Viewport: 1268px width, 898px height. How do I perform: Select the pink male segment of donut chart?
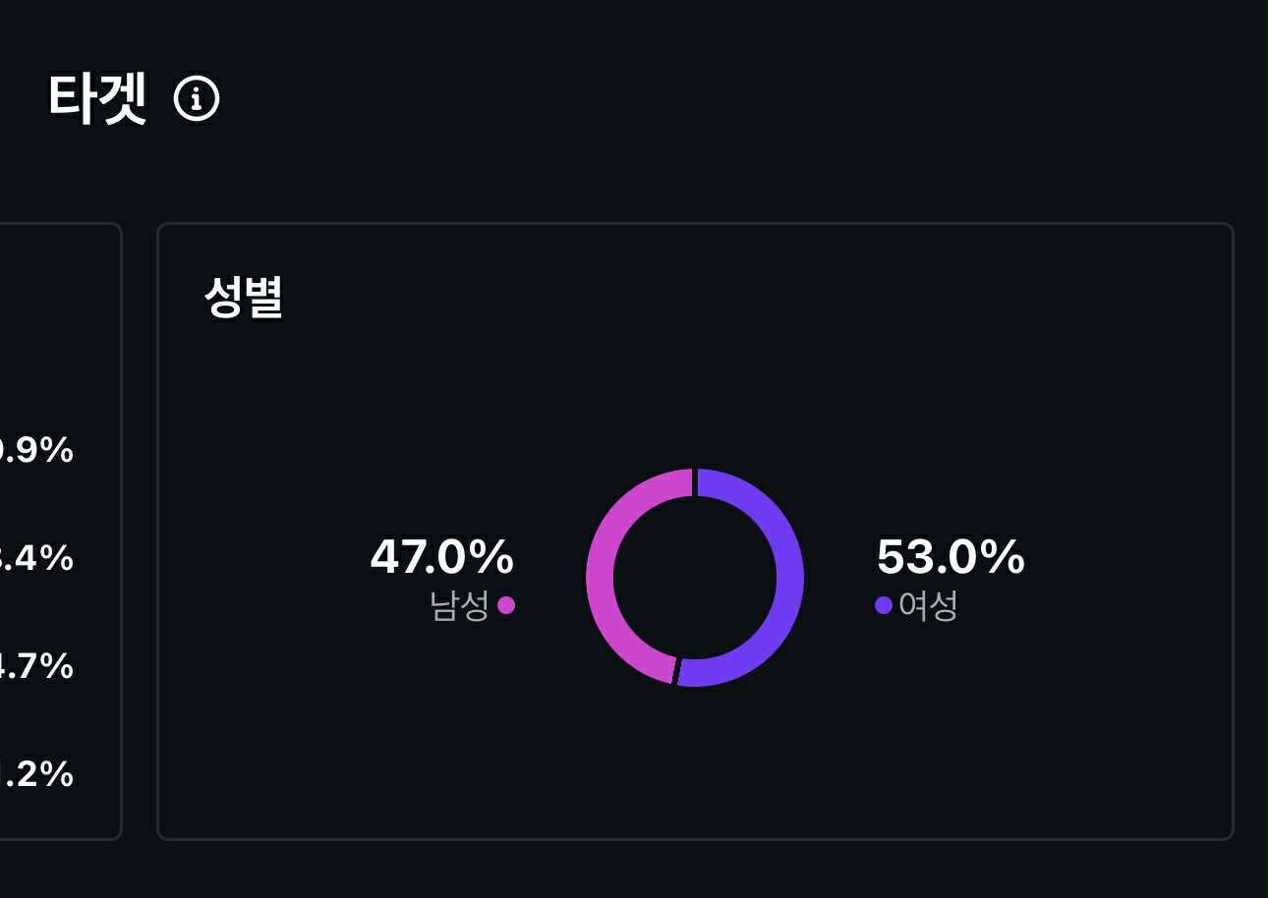tap(602, 578)
